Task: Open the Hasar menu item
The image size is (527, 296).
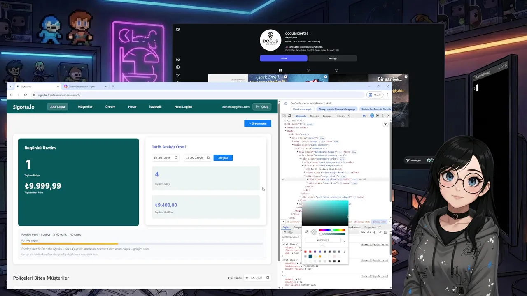Action: pyautogui.click(x=132, y=107)
